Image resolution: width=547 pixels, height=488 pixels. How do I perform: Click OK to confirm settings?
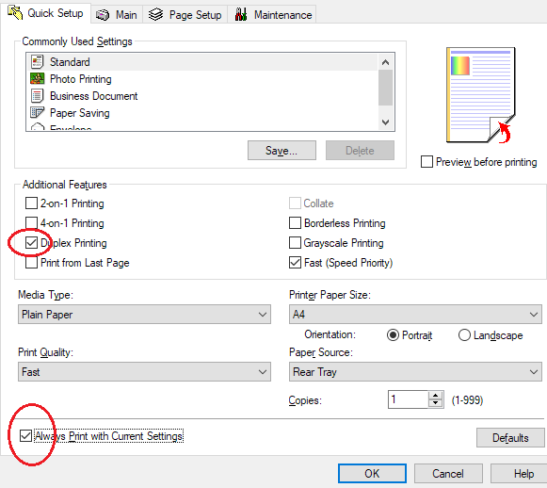tap(372, 474)
